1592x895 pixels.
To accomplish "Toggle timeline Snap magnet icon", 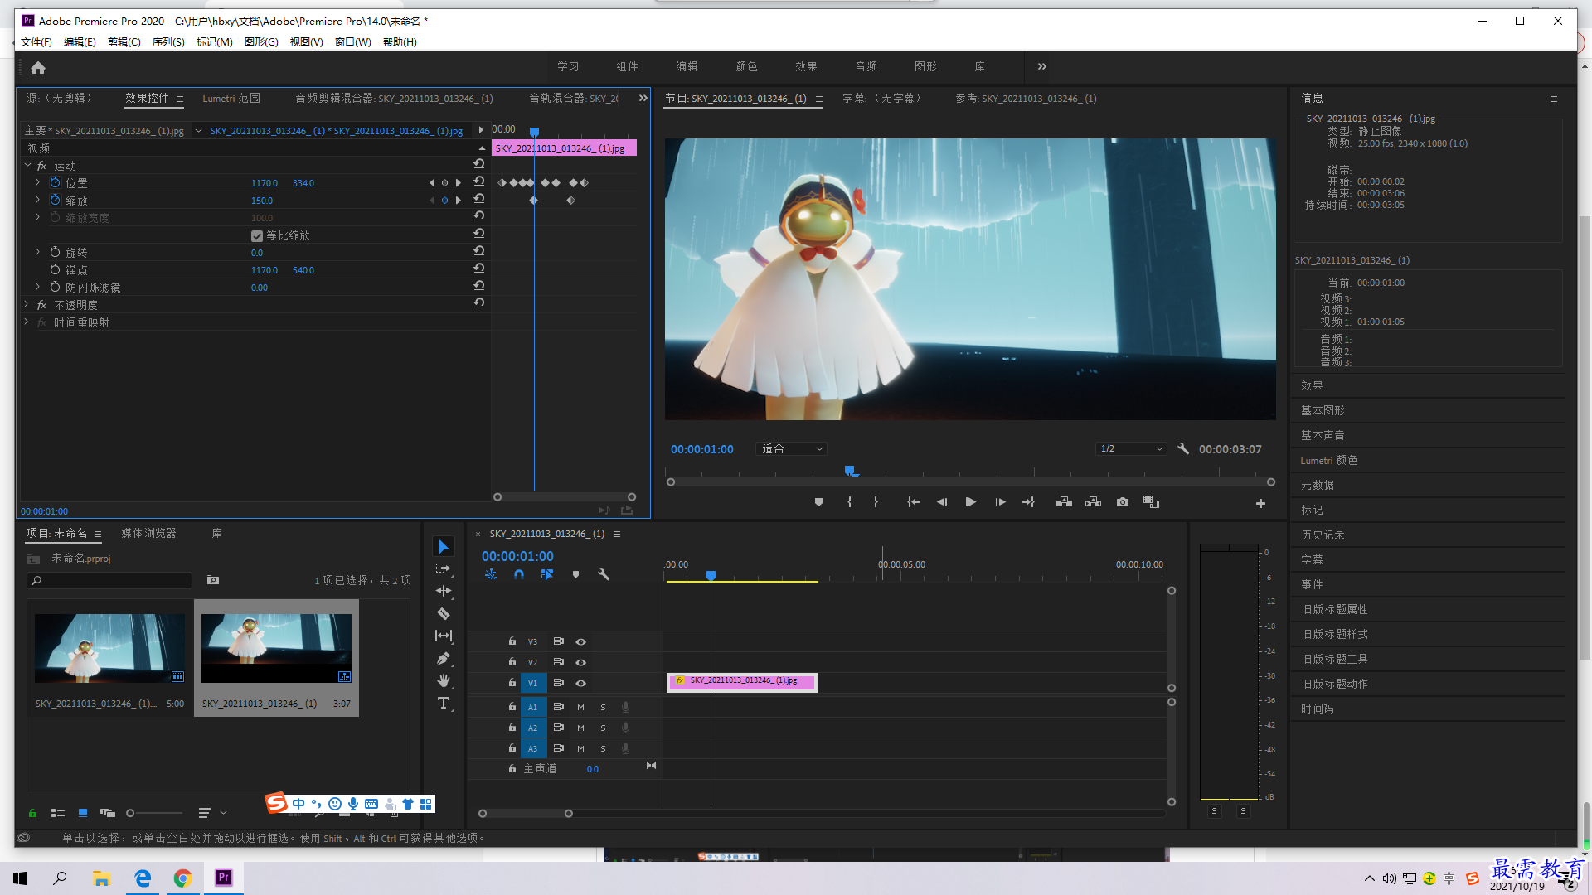I will point(519,574).
